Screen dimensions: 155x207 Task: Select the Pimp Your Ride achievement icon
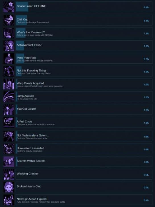(x=9, y=59)
